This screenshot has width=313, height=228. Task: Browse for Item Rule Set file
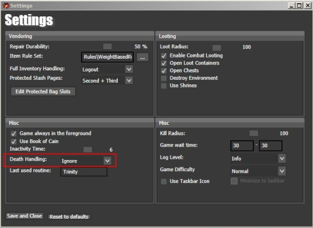click(142, 57)
